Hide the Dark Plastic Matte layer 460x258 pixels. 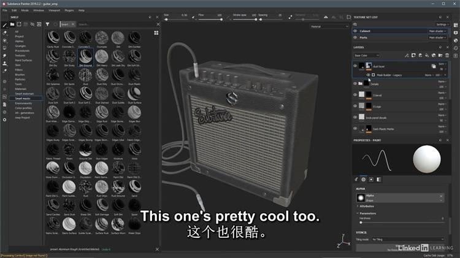pyautogui.click(x=355, y=129)
